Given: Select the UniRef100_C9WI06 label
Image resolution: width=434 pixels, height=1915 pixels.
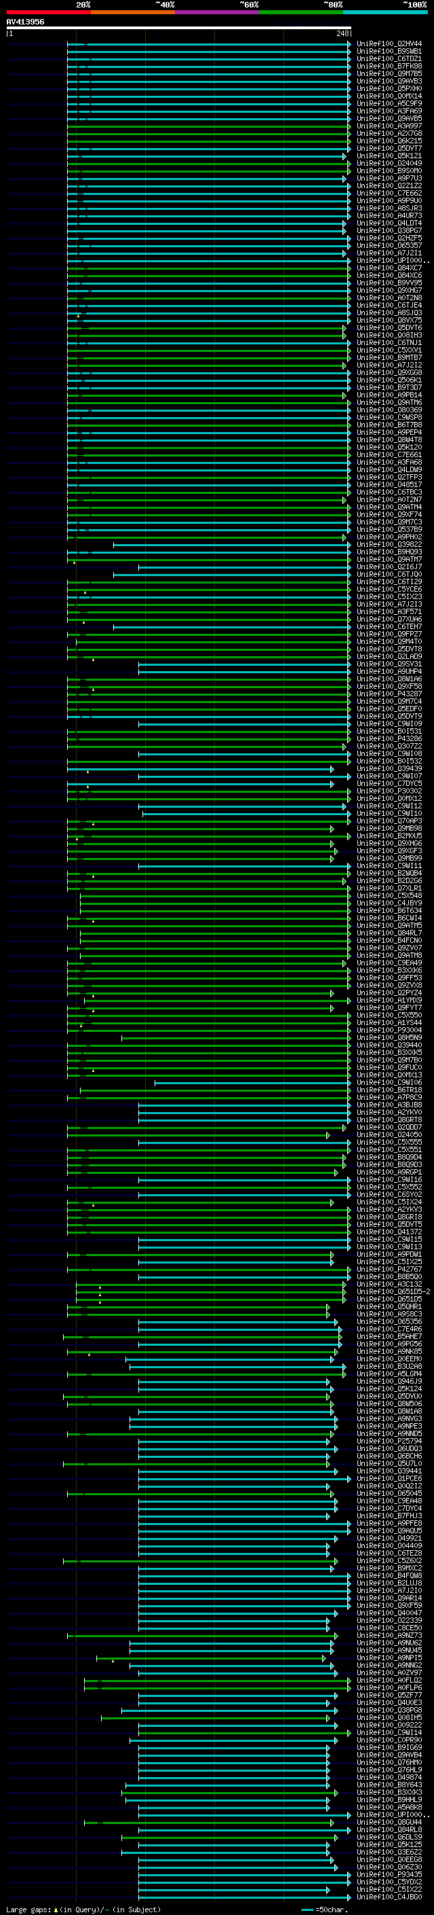Looking at the screenshot, I should tap(389, 1082).
